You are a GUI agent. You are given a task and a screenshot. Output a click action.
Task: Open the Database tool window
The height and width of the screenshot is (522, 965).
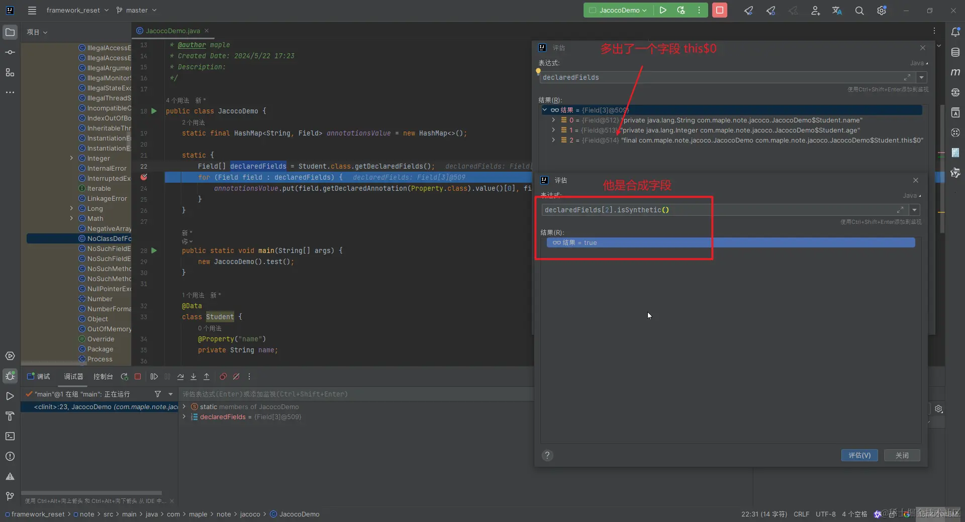coord(955,52)
